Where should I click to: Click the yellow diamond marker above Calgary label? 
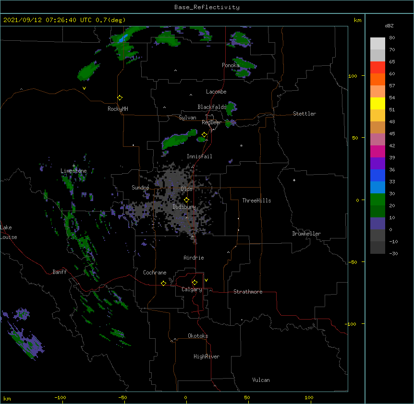point(195,283)
